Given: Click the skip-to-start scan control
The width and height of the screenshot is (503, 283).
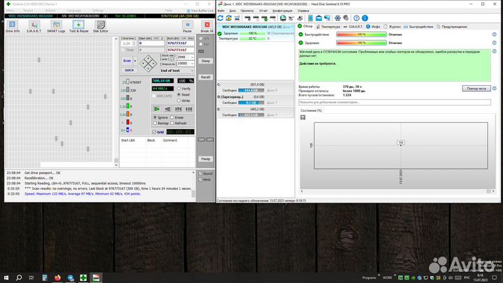Looking at the screenshot, I should (178, 109).
